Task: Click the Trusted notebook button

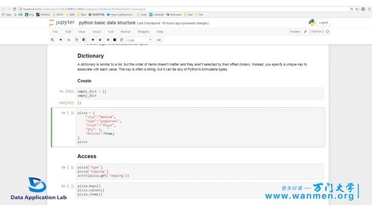Action: [295, 31]
